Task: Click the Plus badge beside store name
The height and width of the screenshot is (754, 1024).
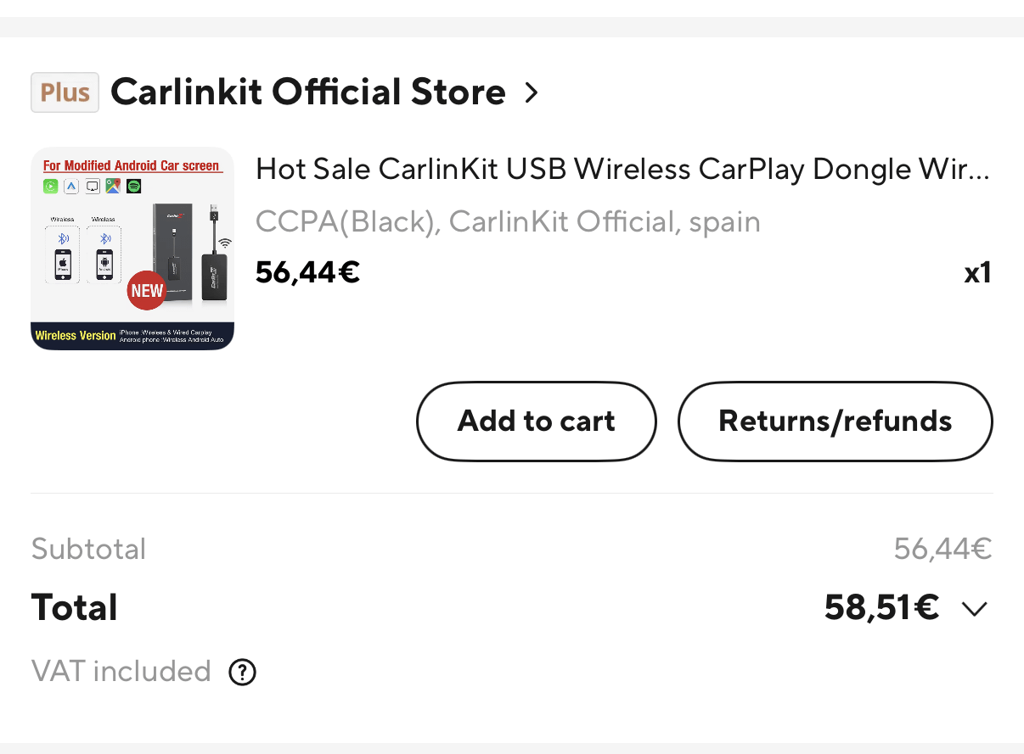Action: point(65,92)
